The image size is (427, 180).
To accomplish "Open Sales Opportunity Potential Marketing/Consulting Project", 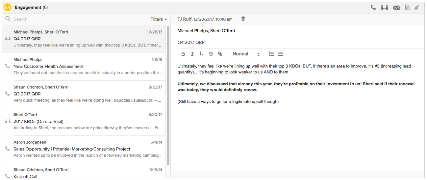I will click(x=84, y=149).
